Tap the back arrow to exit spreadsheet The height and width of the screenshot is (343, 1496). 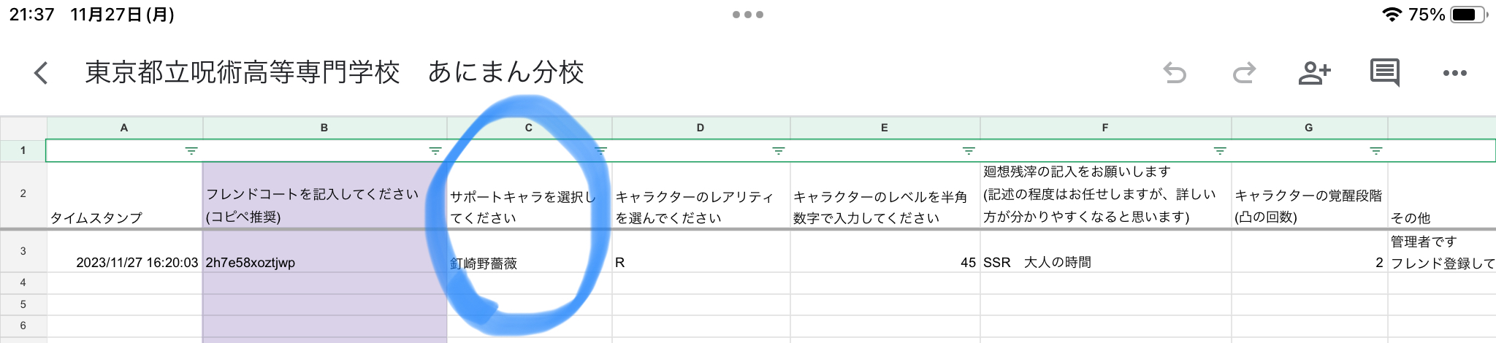[x=41, y=73]
